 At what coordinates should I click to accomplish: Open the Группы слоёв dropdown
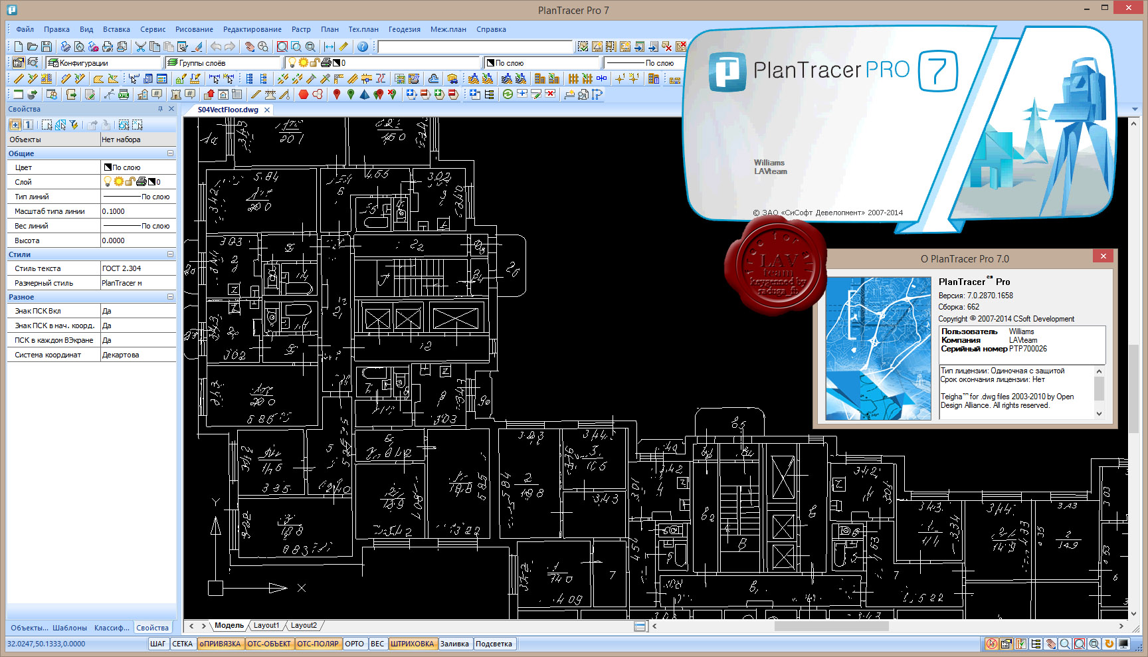(223, 62)
